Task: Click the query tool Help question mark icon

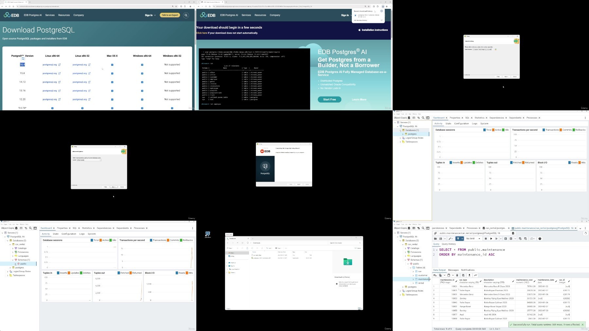Action: tap(540, 239)
